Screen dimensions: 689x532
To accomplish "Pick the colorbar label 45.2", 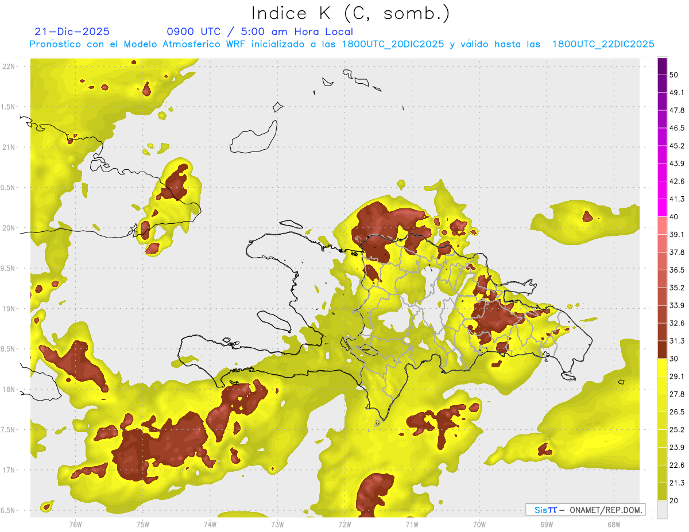I will (x=677, y=146).
